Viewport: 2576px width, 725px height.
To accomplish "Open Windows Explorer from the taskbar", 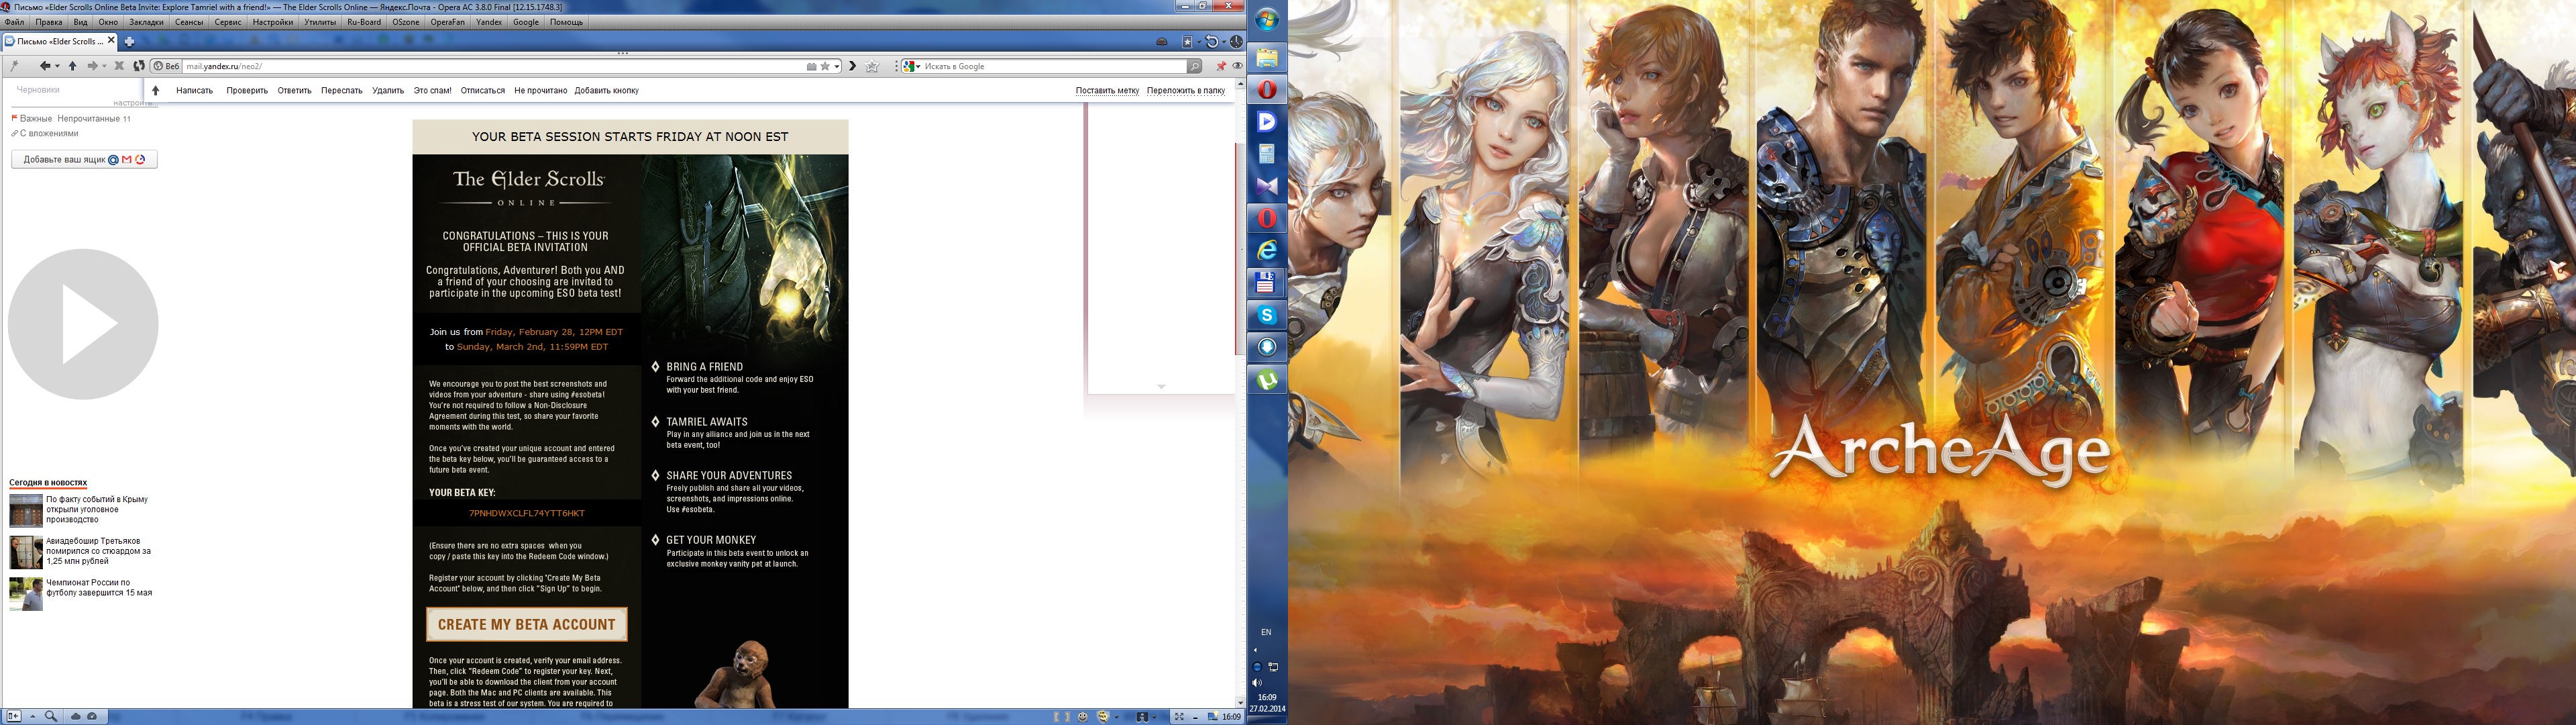I will [x=1267, y=58].
